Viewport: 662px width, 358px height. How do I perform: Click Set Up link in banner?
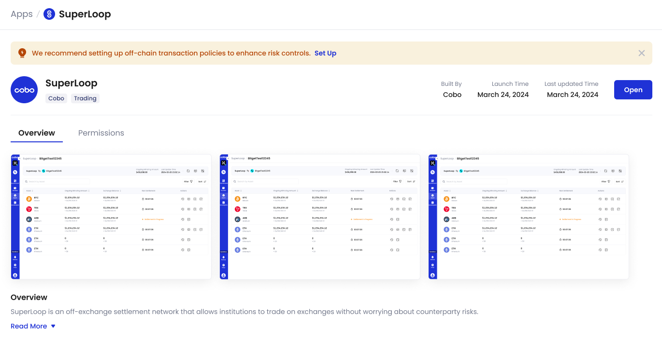click(325, 53)
